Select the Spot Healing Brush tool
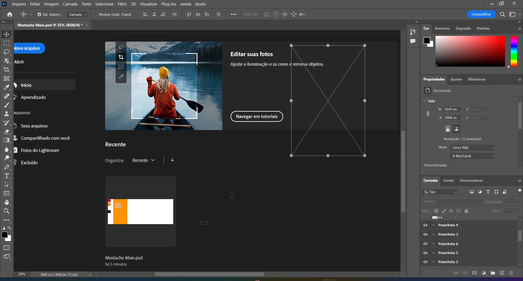The width and height of the screenshot is (523, 281). click(7, 96)
